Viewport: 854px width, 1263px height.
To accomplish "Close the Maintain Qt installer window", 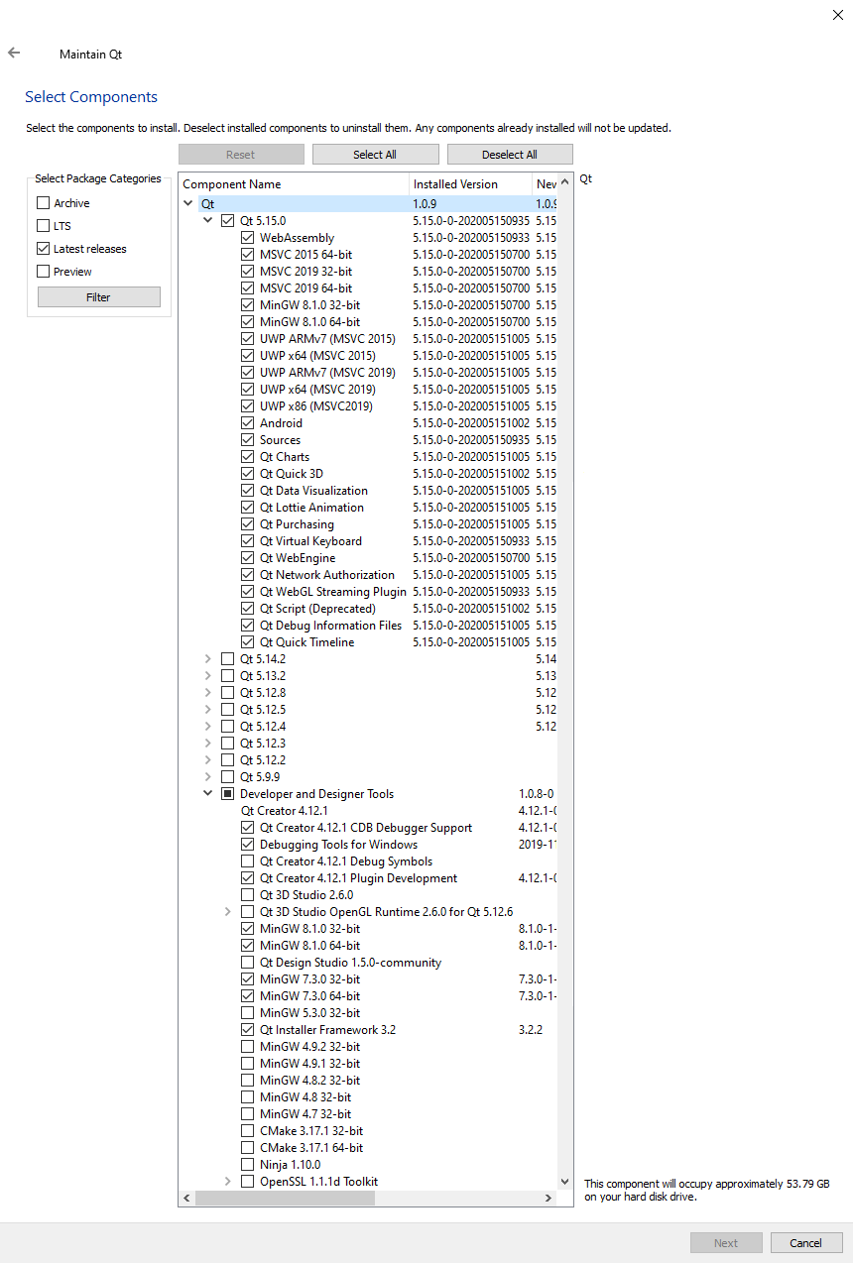I will pyautogui.click(x=839, y=15).
